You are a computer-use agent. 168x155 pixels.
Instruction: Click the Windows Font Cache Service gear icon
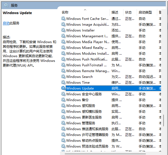pos(63,19)
